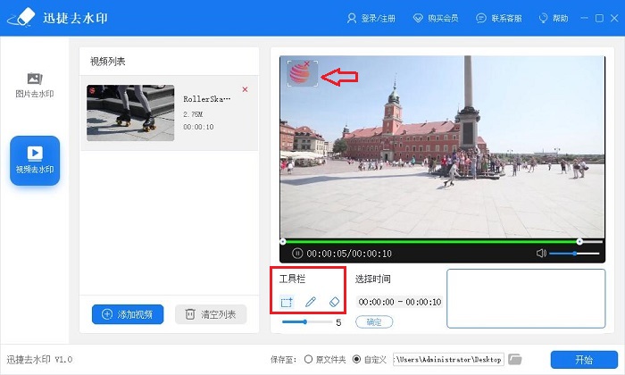The image size is (625, 375).
Task: Select the rectangle selection tool
Action: (x=287, y=302)
